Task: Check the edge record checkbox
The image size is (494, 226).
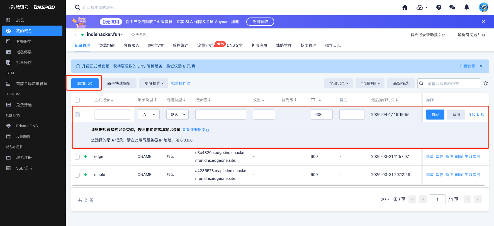Action: 77,157
